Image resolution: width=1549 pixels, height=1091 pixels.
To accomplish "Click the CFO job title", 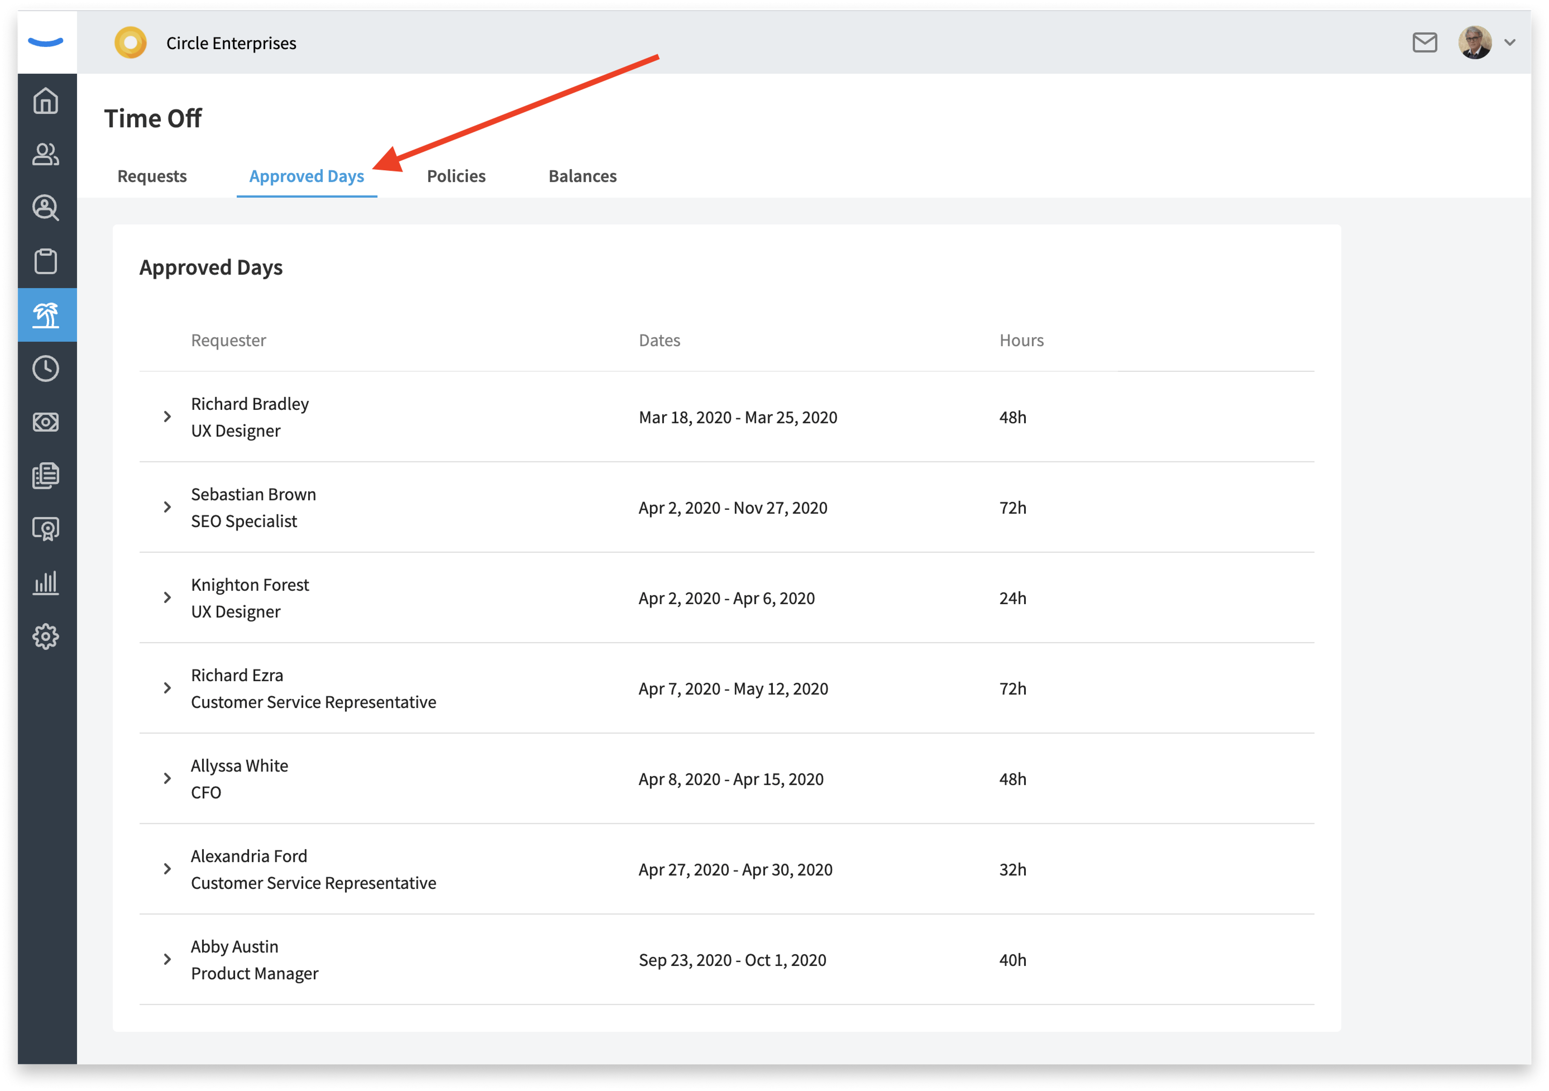I will click(x=206, y=792).
